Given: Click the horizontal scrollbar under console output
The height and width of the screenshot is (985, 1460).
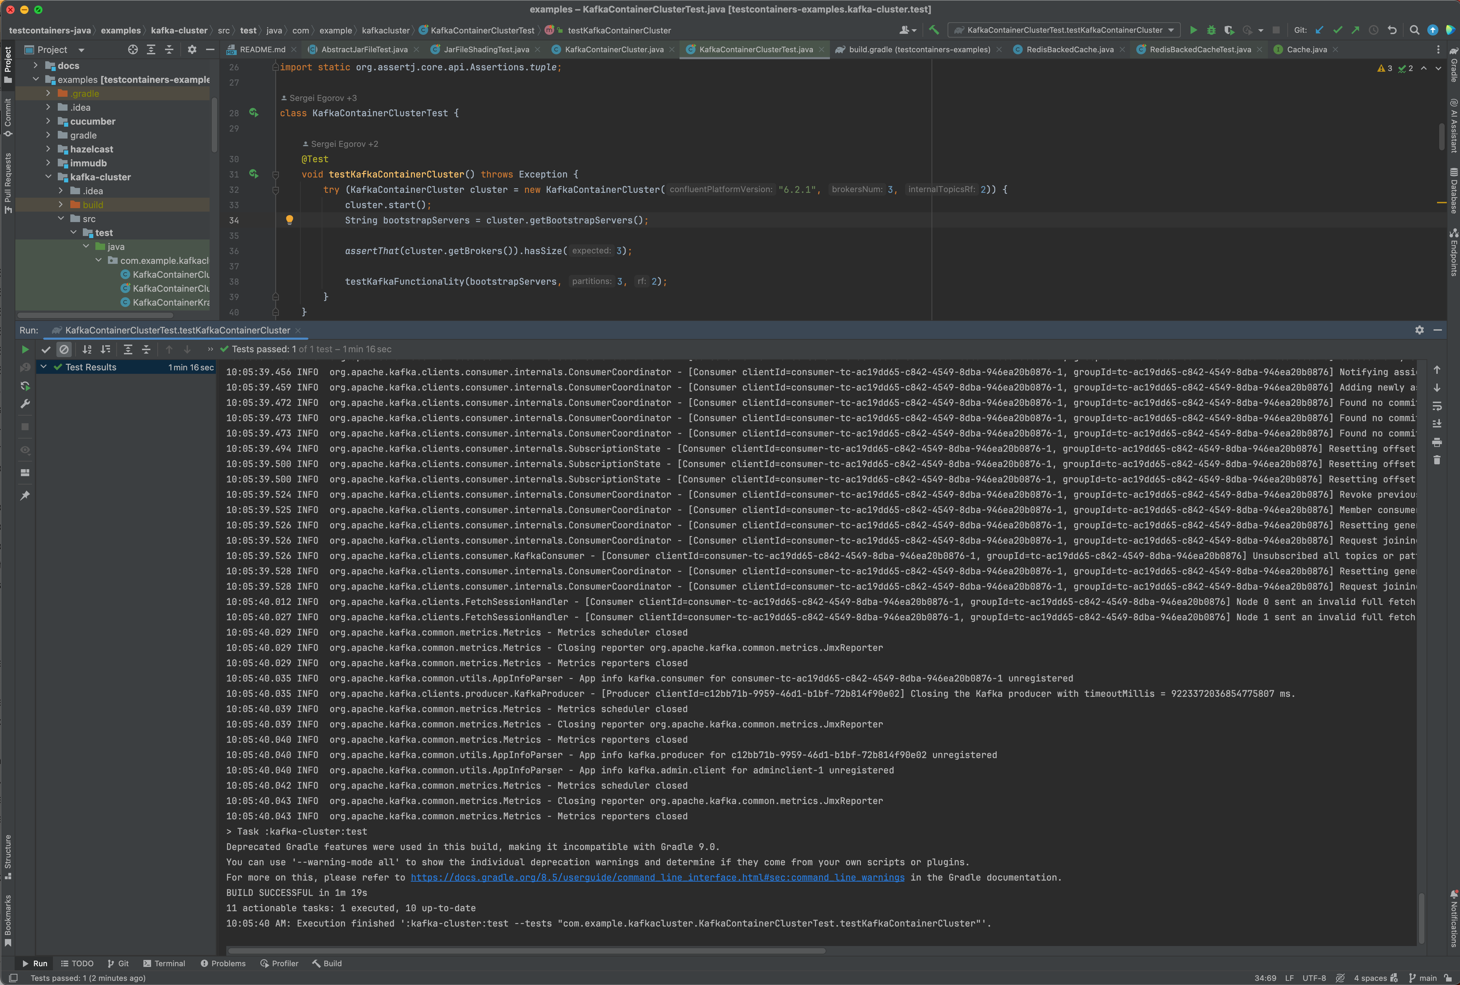Looking at the screenshot, I should click(526, 951).
